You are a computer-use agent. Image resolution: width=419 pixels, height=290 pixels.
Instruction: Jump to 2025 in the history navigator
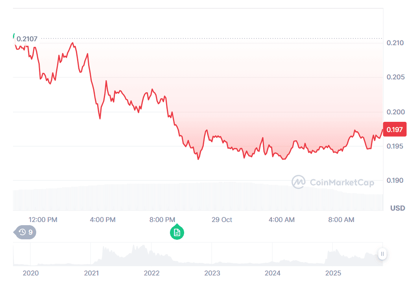click(333, 273)
